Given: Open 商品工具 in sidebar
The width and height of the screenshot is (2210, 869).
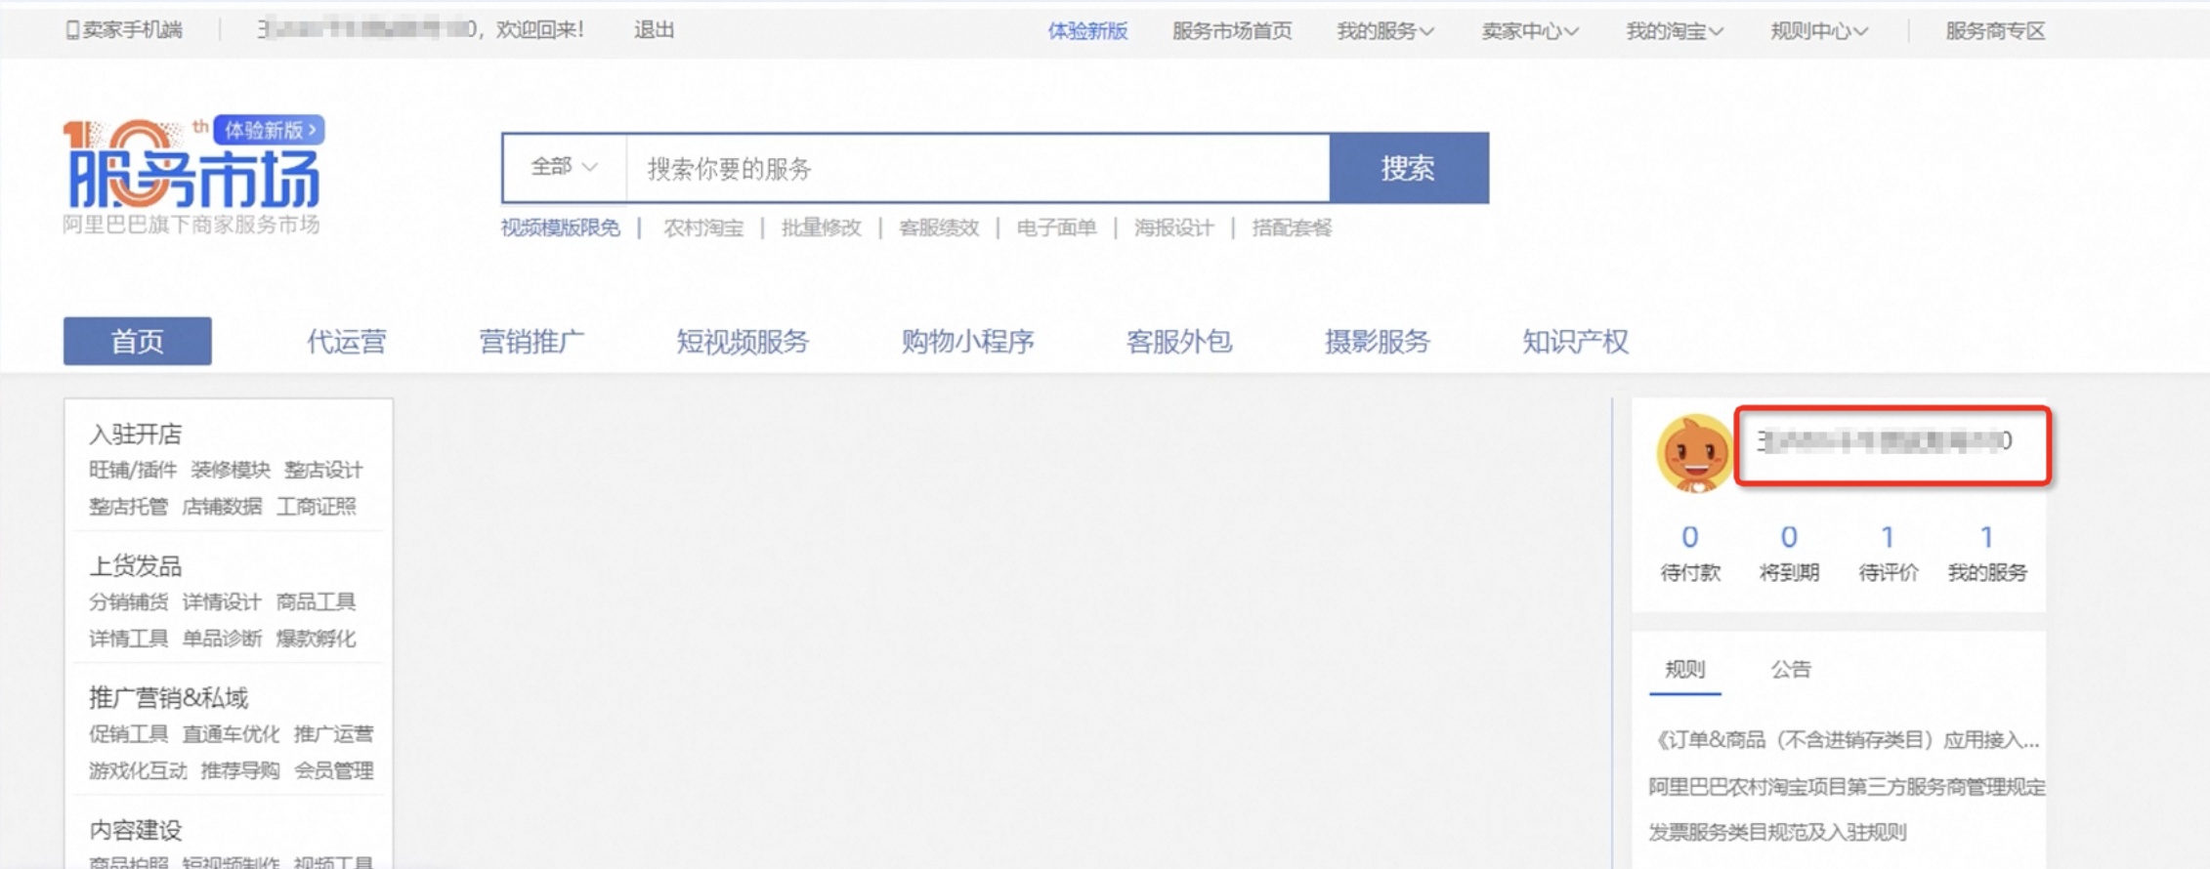Looking at the screenshot, I should [x=316, y=601].
